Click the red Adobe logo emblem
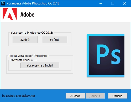Viewport: 131px width, 102px height. pyautogui.click(x=10, y=14)
